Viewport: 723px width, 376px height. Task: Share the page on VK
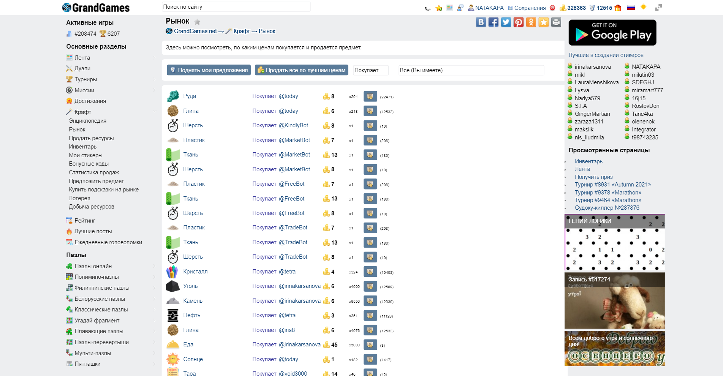point(481,22)
